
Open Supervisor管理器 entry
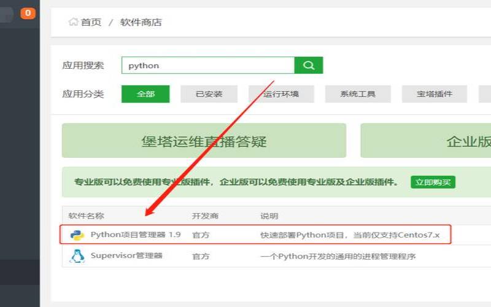[x=126, y=255]
